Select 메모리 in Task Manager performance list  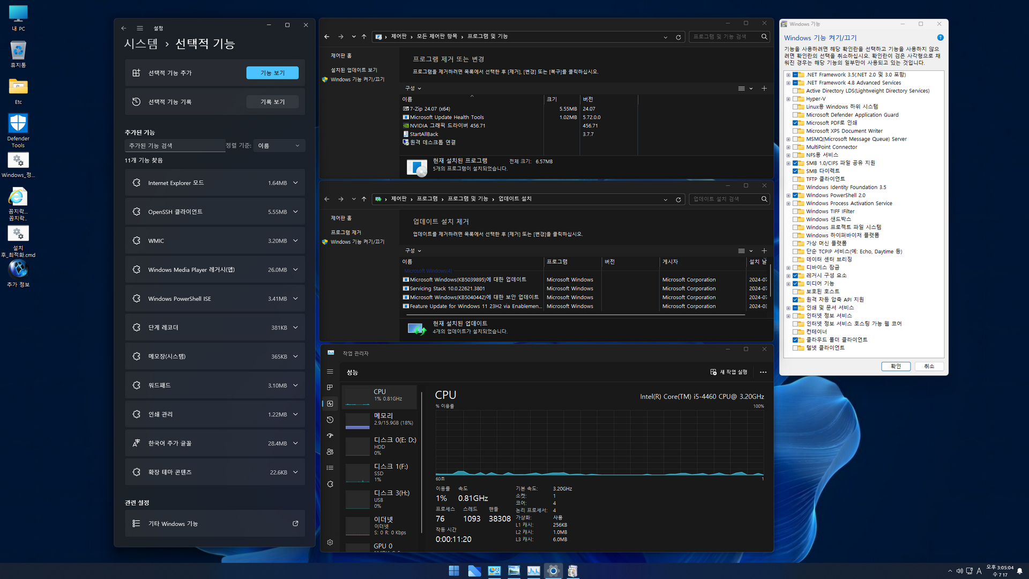tap(381, 419)
